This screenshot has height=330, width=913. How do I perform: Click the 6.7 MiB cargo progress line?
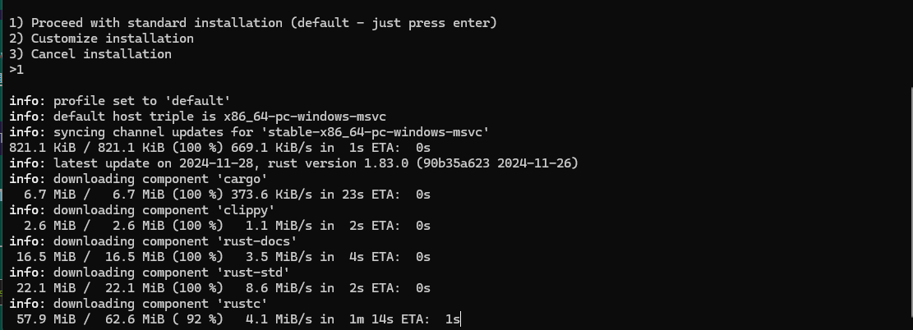pyautogui.click(x=227, y=195)
